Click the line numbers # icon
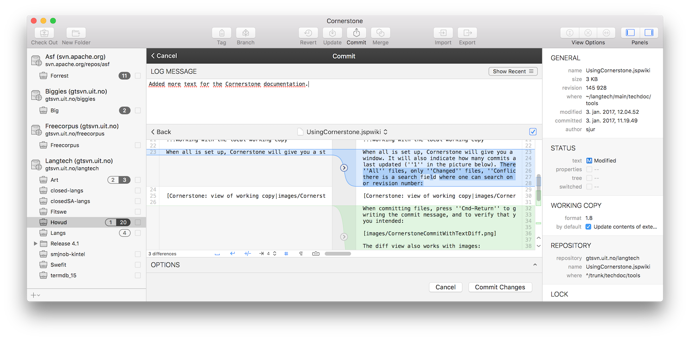Image resolution: width=690 pixels, height=340 pixels. click(x=286, y=254)
